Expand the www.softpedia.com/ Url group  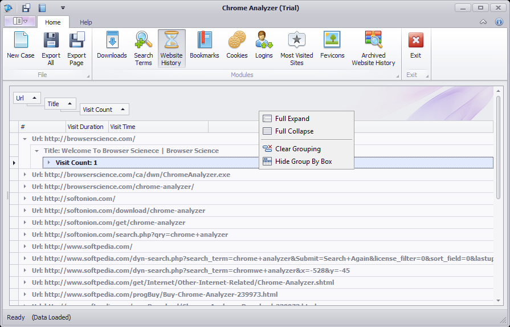point(25,247)
